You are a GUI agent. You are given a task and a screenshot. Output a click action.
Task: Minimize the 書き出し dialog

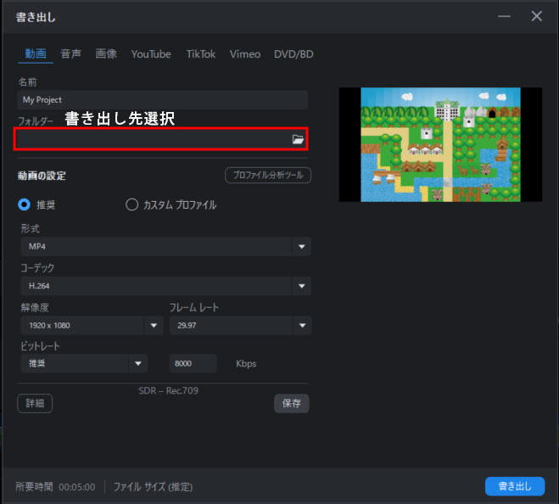[x=504, y=16]
